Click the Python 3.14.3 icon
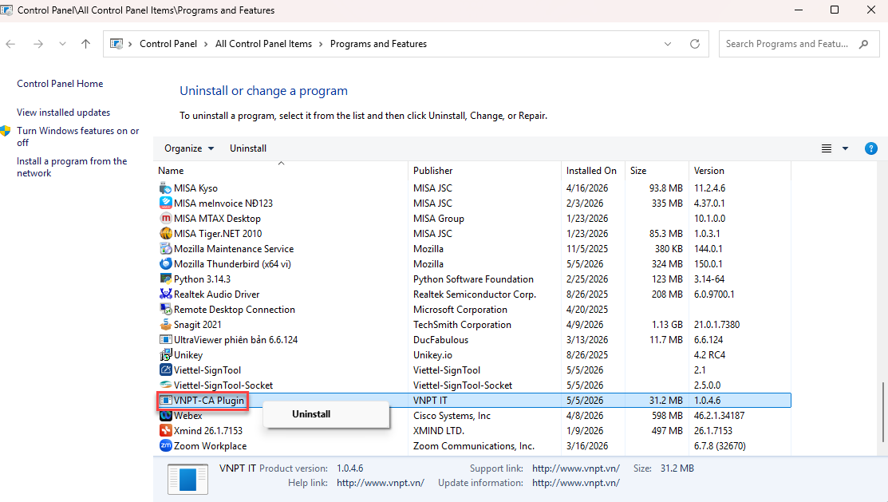 pyautogui.click(x=165, y=279)
